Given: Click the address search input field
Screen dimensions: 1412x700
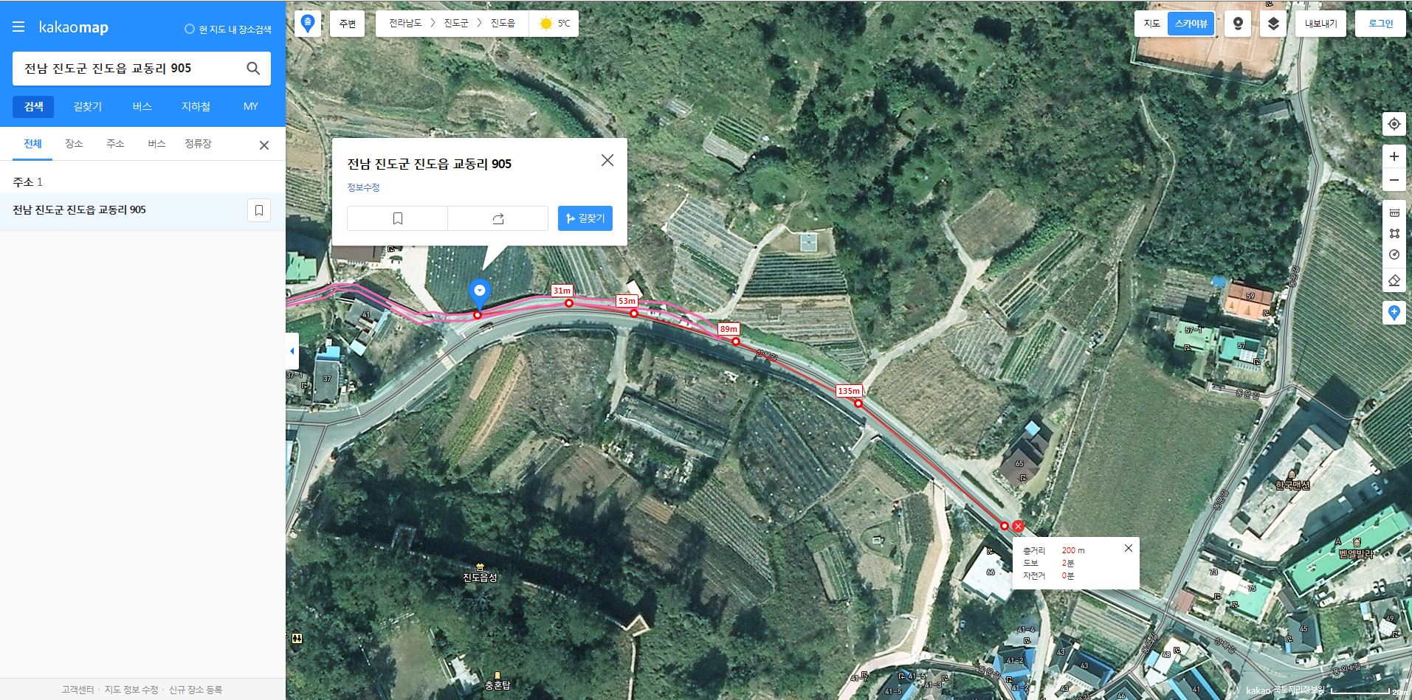Looking at the screenshot, I should point(128,69).
